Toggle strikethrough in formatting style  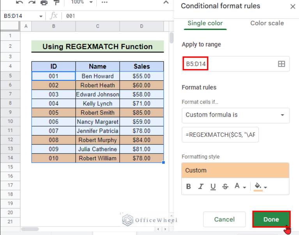(x=225, y=186)
